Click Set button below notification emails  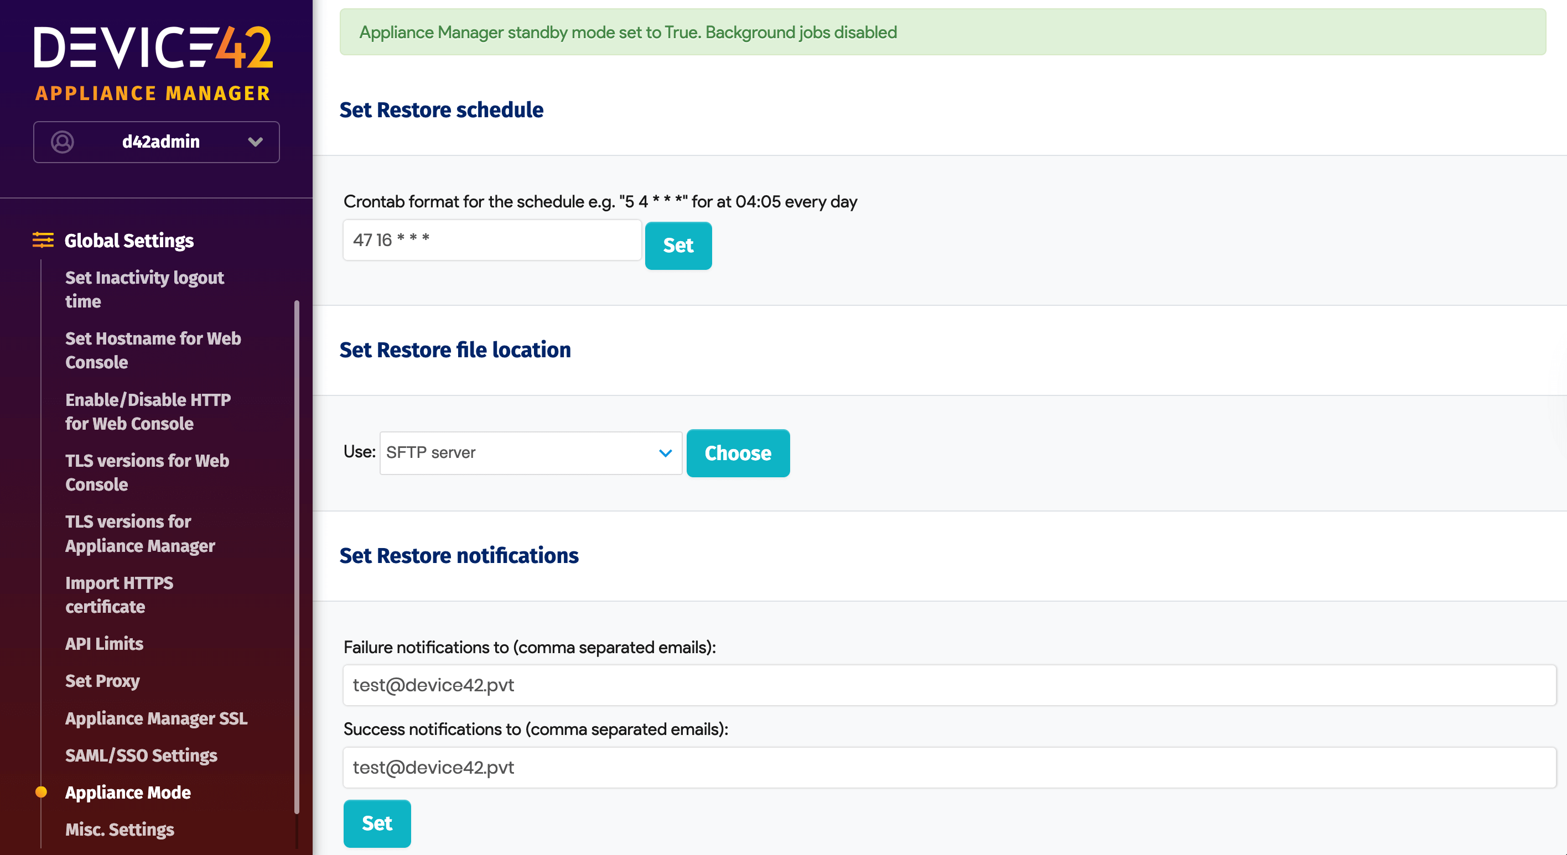377,823
